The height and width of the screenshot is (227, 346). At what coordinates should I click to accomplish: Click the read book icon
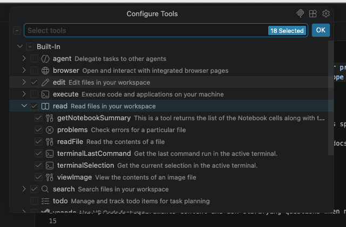(x=45, y=106)
